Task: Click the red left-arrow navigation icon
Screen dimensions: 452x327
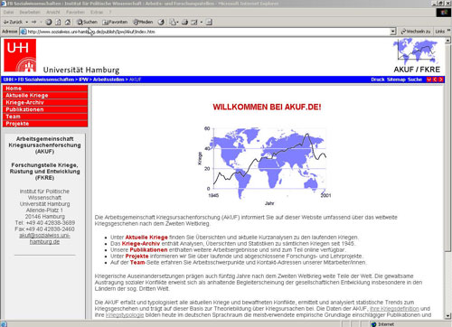Action: coord(435,79)
